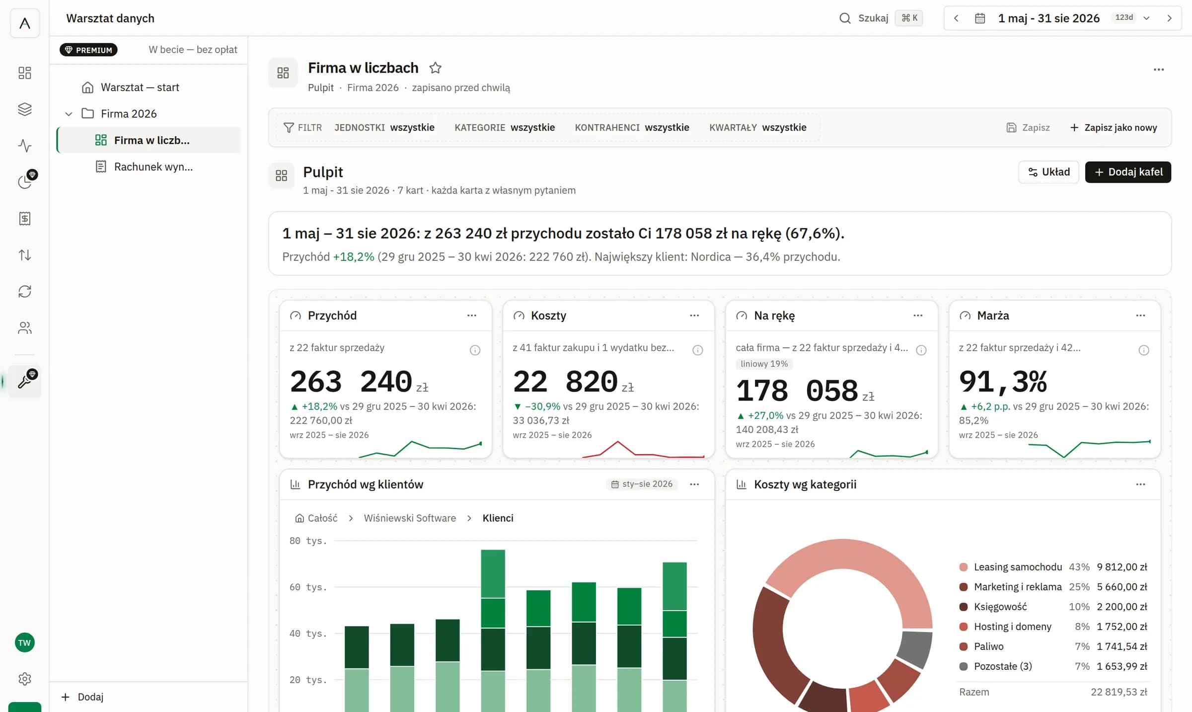Show info for the Koszty card
This screenshot has width=1192, height=712.
698,350
